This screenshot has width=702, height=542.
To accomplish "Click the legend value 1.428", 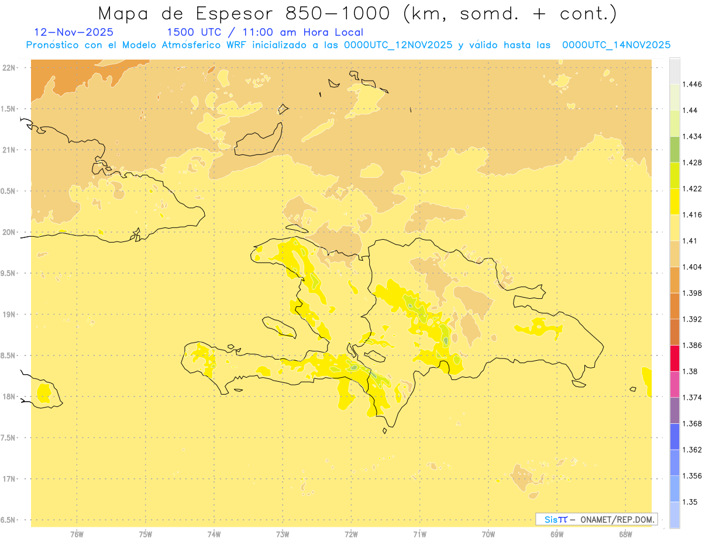I will tap(692, 163).
